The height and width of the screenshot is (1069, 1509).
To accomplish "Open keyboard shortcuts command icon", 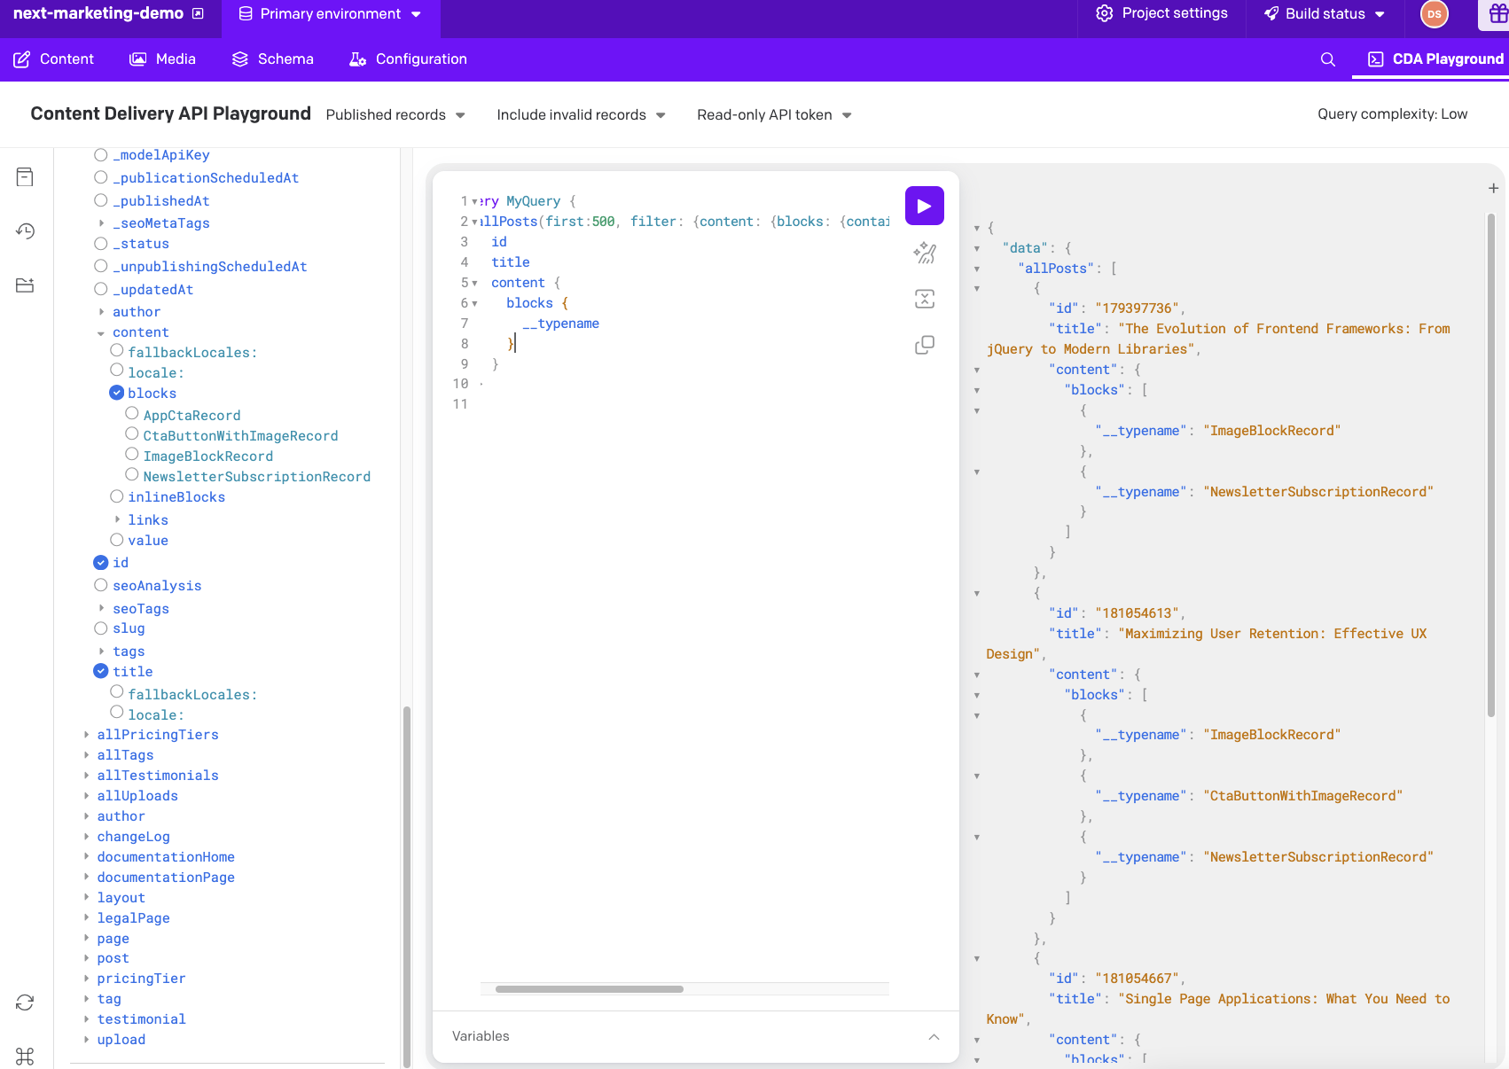I will (x=25, y=1057).
